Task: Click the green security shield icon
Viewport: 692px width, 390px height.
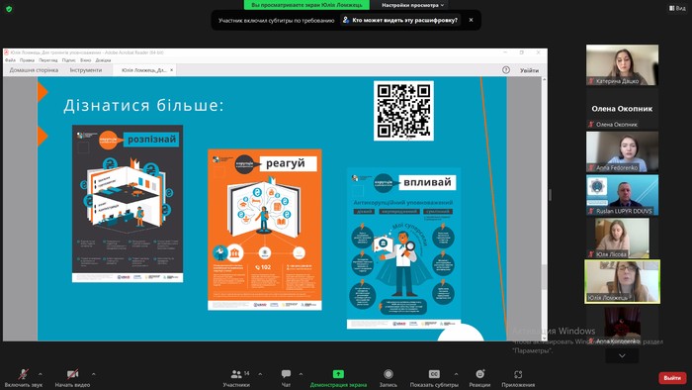Action: click(x=9, y=8)
